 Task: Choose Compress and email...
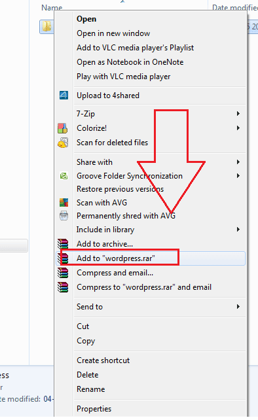point(115,273)
